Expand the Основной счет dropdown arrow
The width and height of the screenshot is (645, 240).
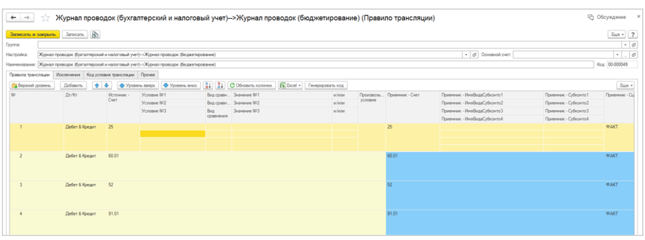(x=617, y=54)
